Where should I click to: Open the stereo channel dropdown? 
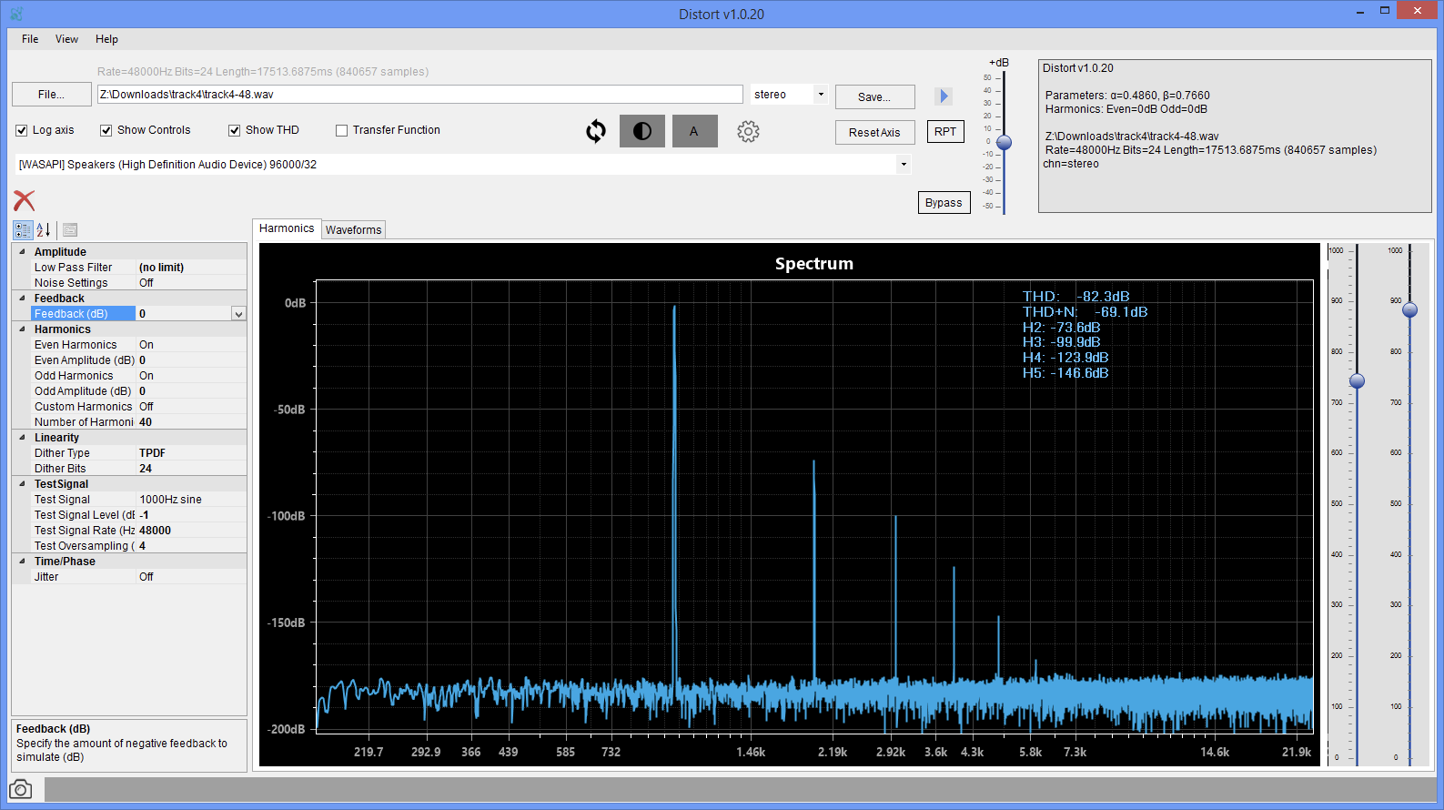tap(821, 95)
